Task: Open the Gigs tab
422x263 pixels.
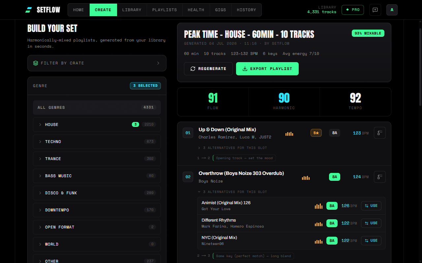Action: [221, 10]
